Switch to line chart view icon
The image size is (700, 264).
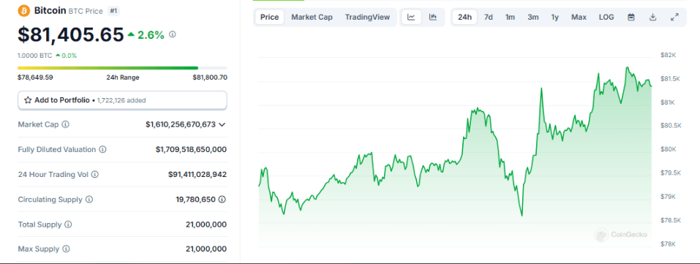click(x=412, y=18)
